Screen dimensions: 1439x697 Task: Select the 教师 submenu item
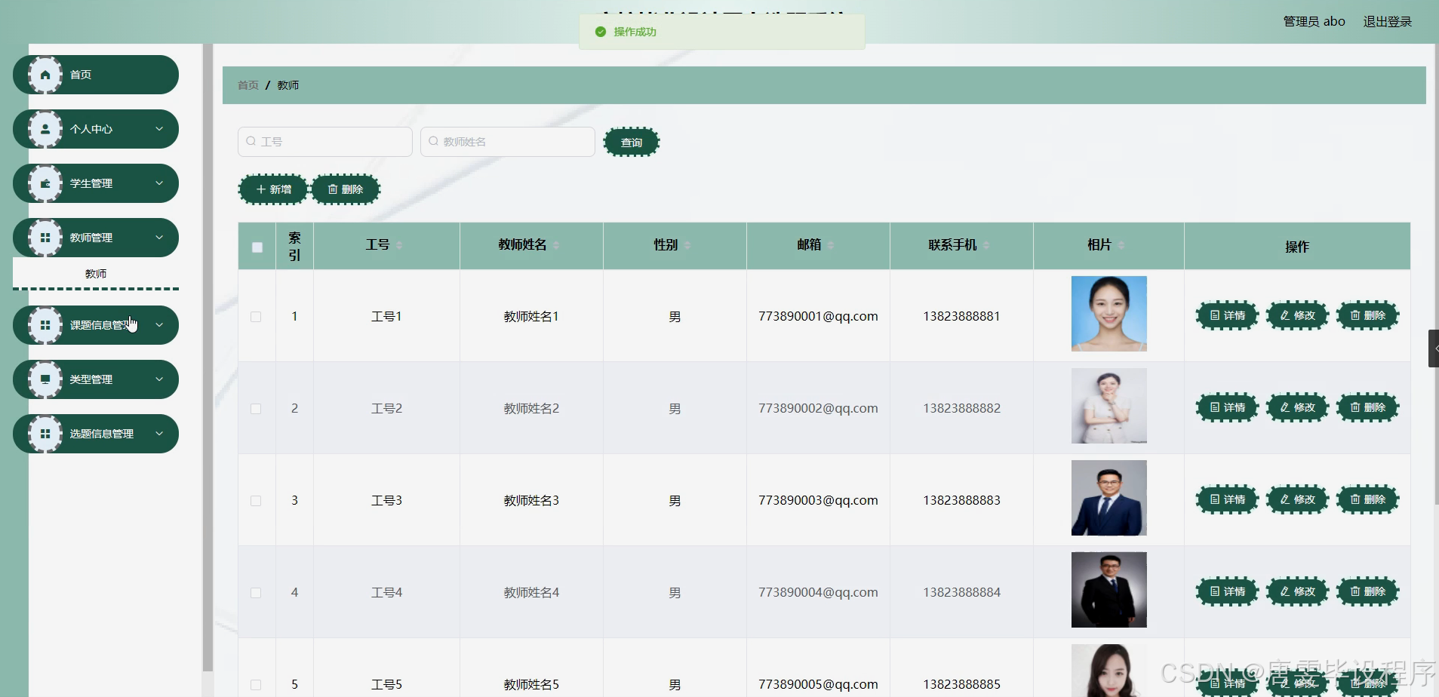(x=96, y=274)
